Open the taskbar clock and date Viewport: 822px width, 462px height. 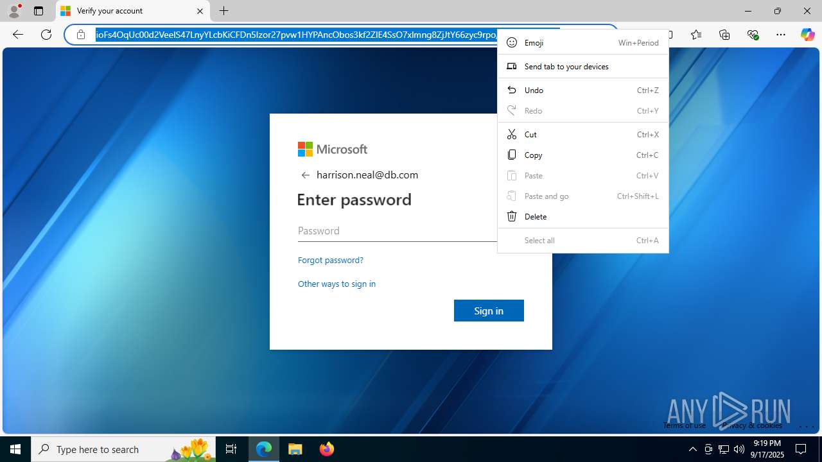[767, 449]
